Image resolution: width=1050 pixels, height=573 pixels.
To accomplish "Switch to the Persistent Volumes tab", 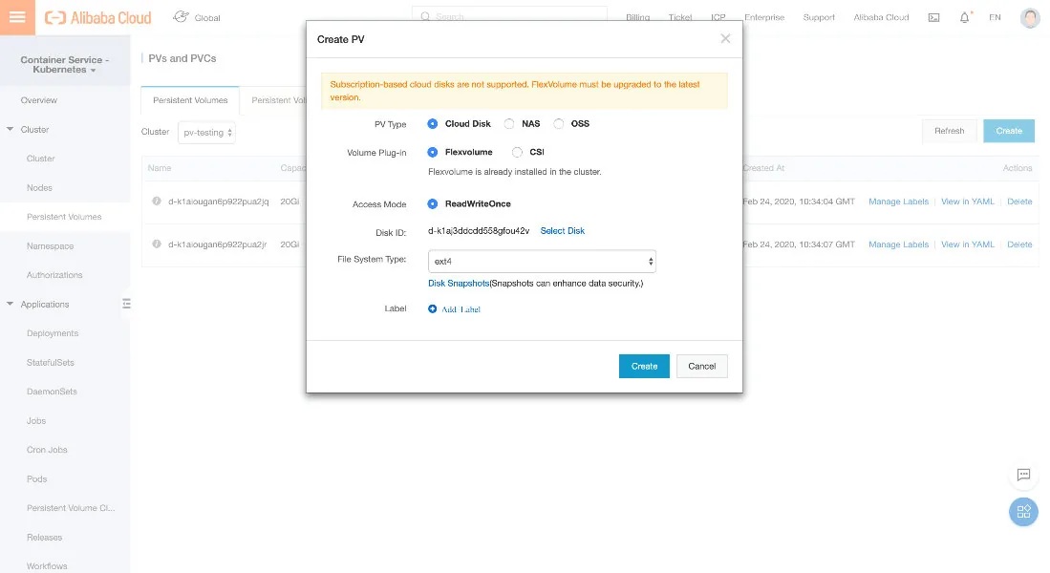I will point(190,100).
